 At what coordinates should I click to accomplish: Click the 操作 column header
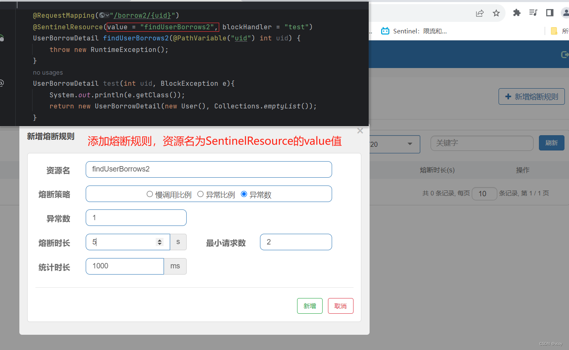click(523, 170)
